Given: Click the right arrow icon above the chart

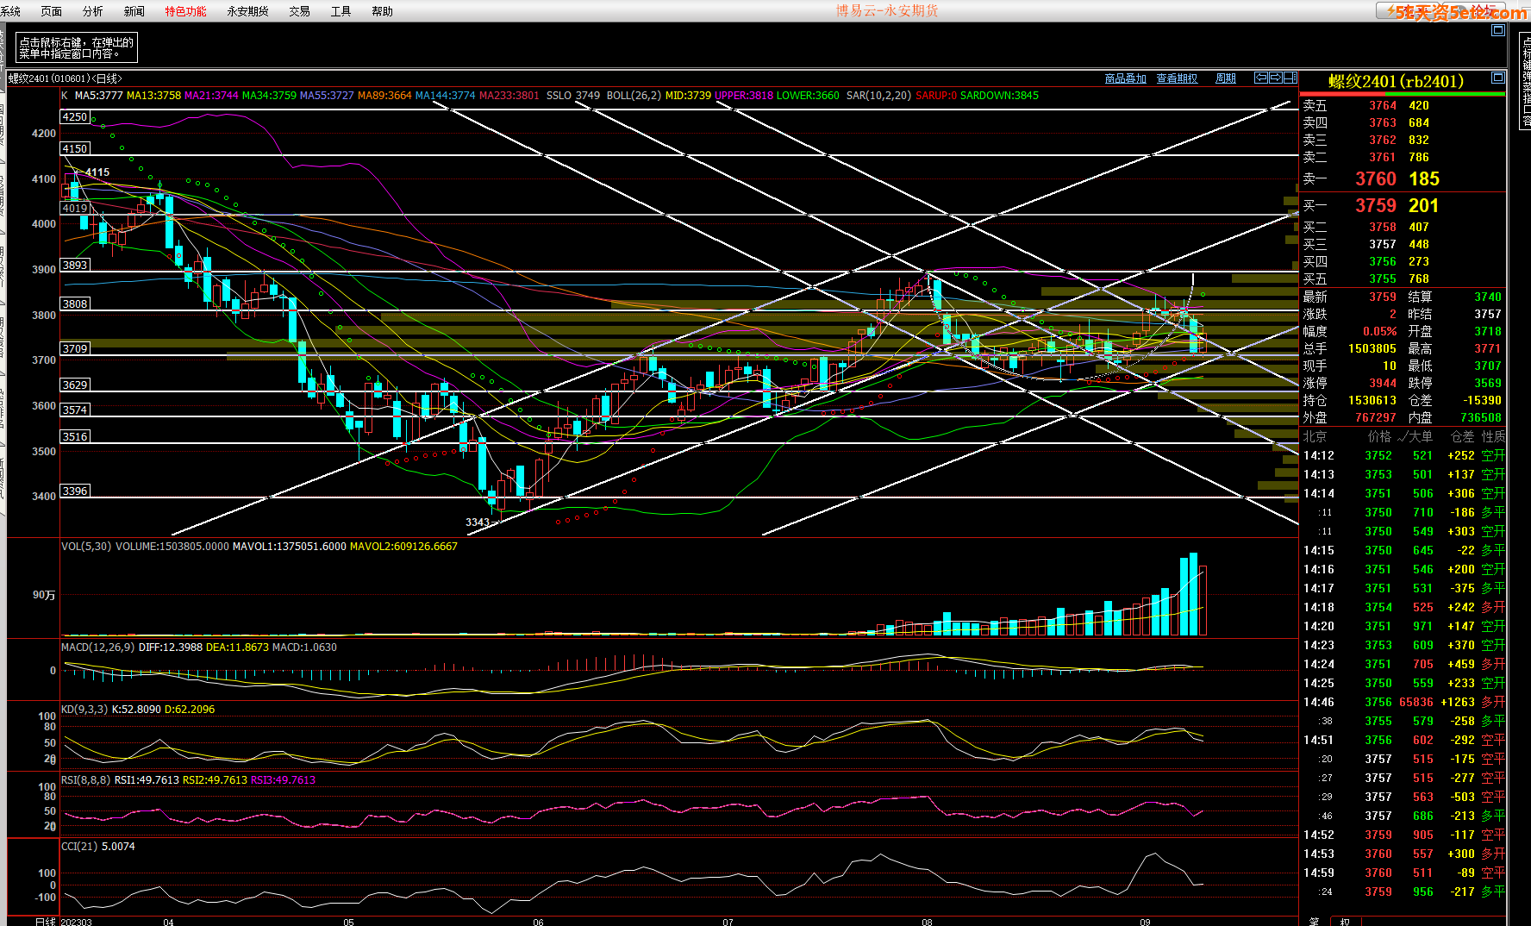Looking at the screenshot, I should 1275,78.
